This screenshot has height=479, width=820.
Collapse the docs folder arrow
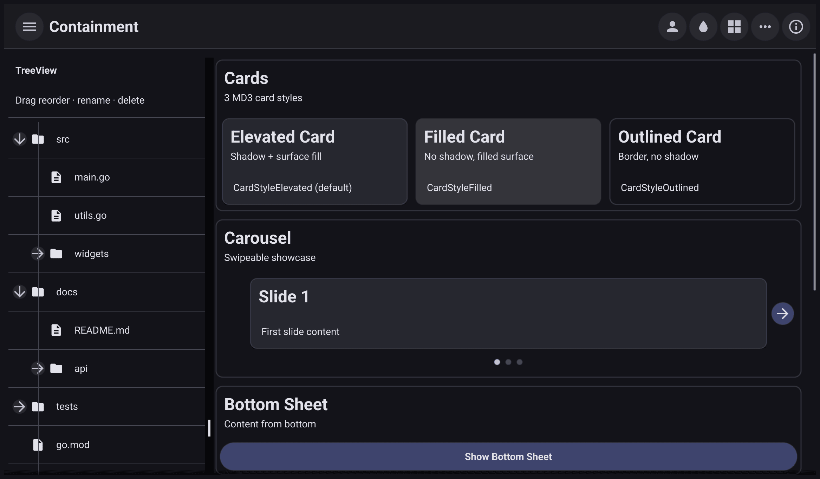(20, 292)
